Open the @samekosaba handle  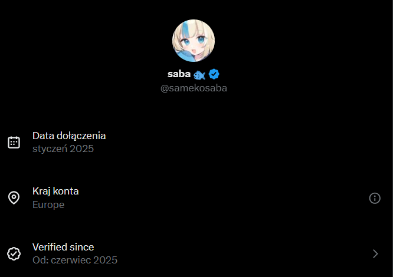(x=194, y=88)
